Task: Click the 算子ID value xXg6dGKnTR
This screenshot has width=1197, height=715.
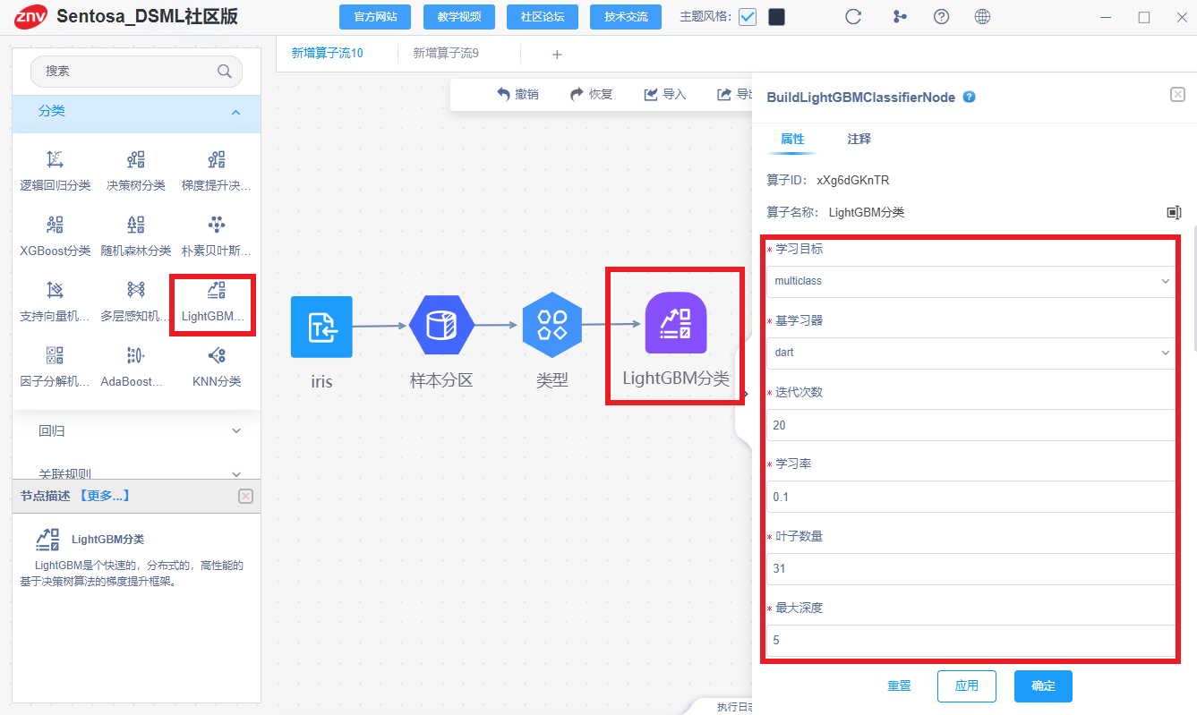Action: point(853,180)
